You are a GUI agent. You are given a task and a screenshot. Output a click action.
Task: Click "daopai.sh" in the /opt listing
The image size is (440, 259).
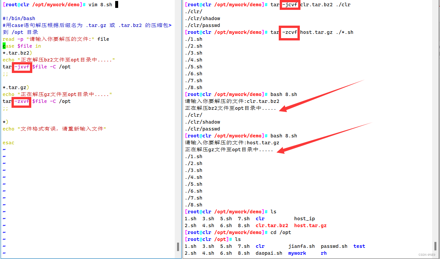pos(269,253)
